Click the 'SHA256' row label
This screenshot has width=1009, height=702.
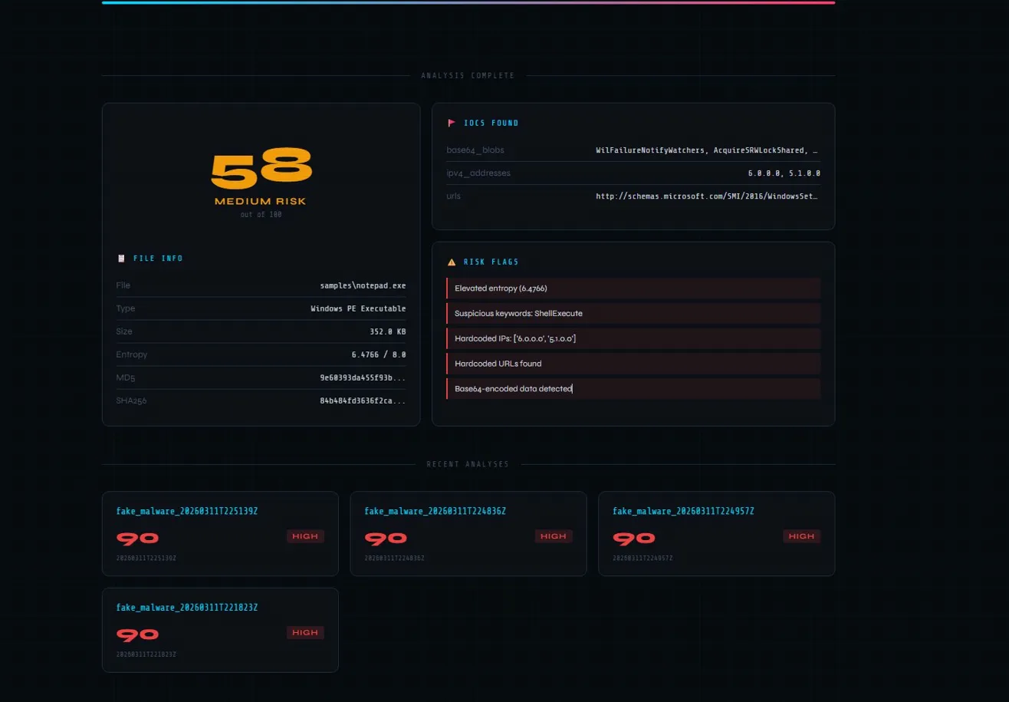[x=131, y=400]
